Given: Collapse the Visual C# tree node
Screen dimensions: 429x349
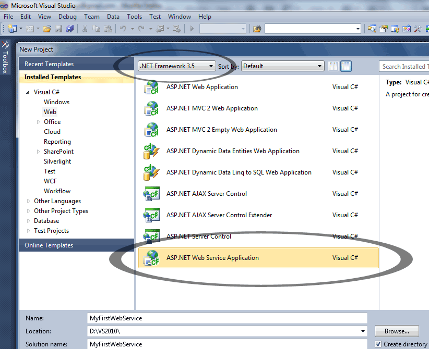Looking at the screenshot, I should [28, 92].
